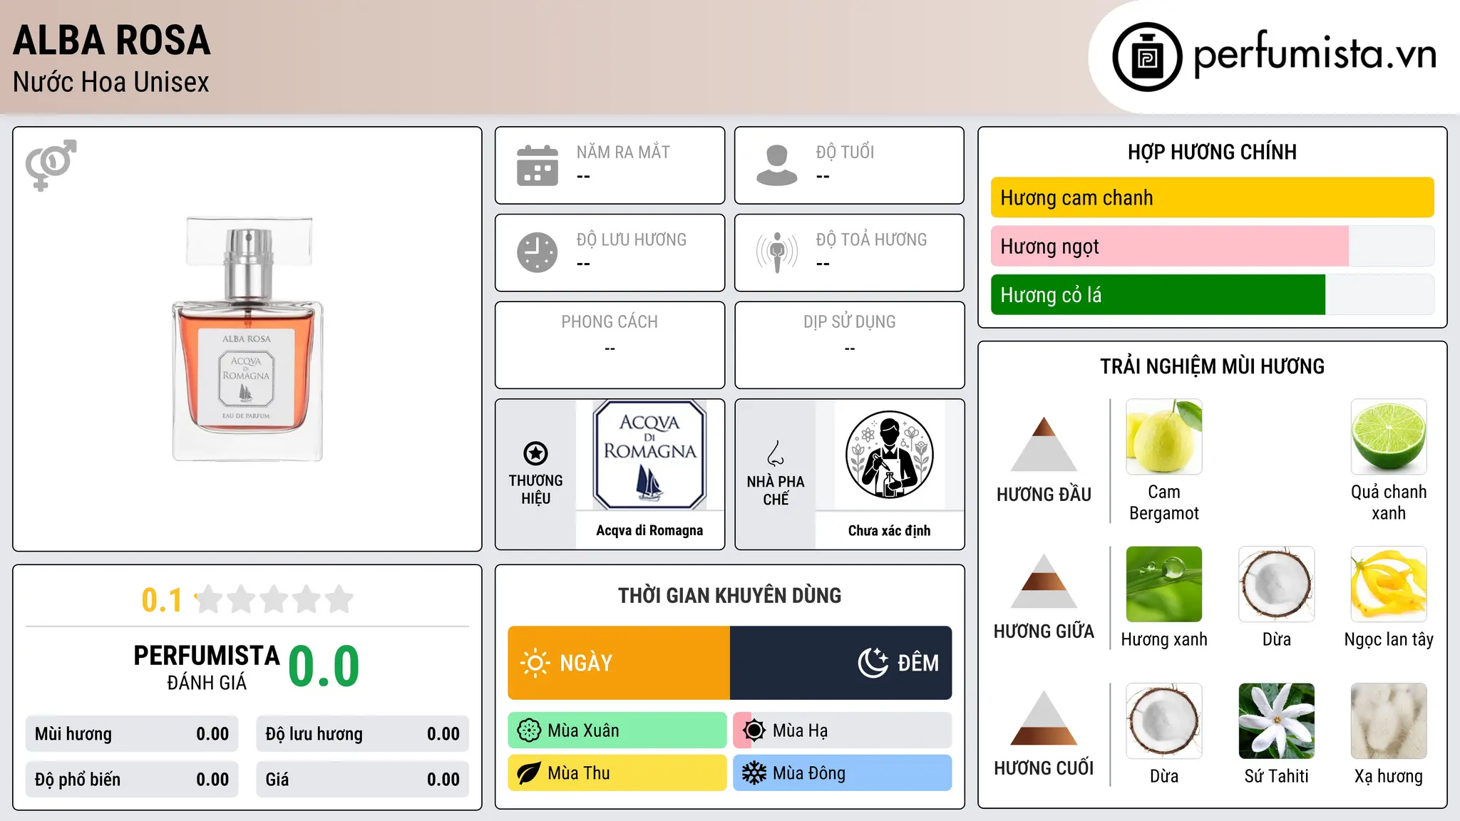1460x821 pixels.
Task: Click the five-star rating row
Action: tap(274, 599)
